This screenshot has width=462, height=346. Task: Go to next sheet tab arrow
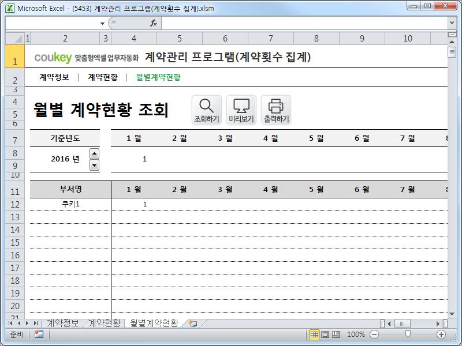click(27, 324)
